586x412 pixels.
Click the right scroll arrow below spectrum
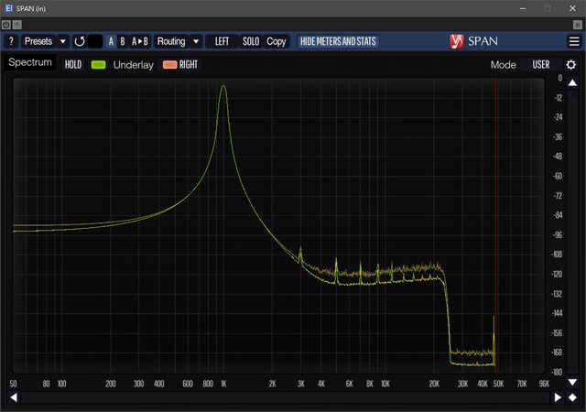click(x=558, y=397)
